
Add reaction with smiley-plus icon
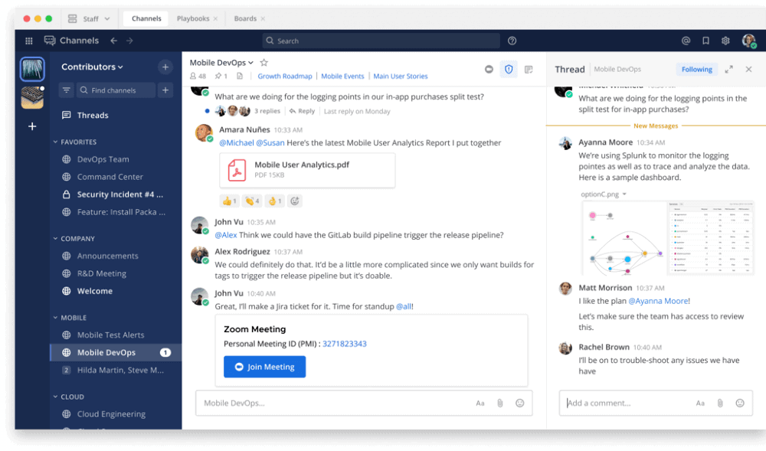[295, 201]
